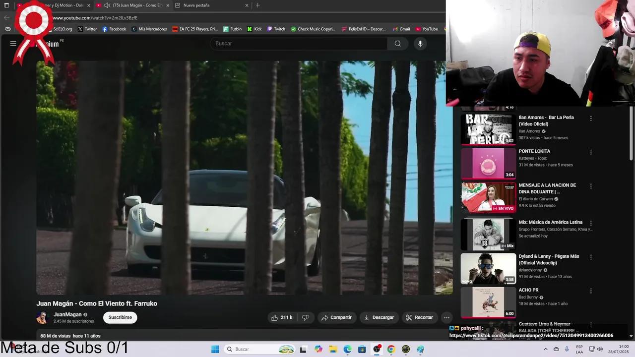
Task: Open the ACHO PR video title
Action: pos(528,290)
